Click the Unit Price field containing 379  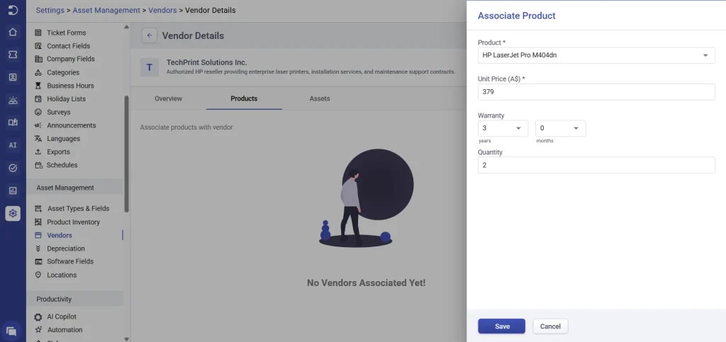[x=596, y=92]
